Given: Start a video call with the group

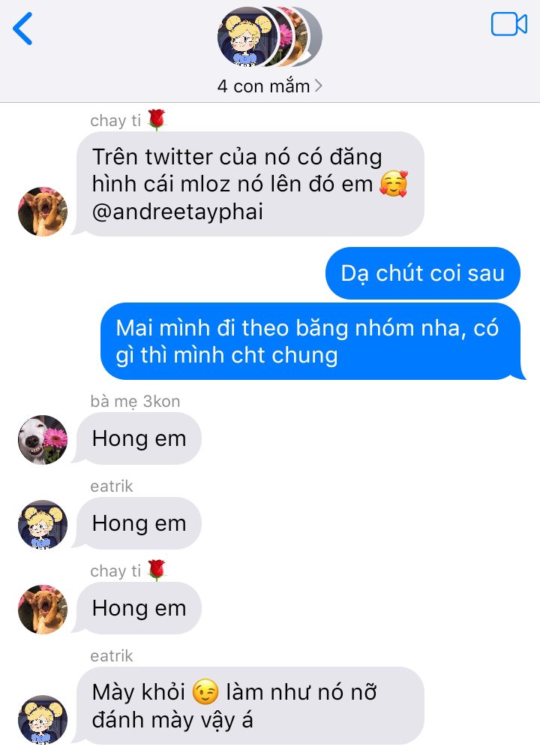Looking at the screenshot, I should pos(509,24).
